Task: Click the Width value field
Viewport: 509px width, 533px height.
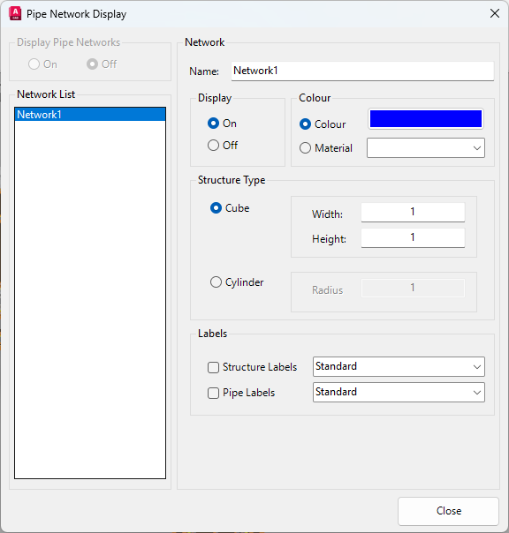Action: (x=413, y=212)
